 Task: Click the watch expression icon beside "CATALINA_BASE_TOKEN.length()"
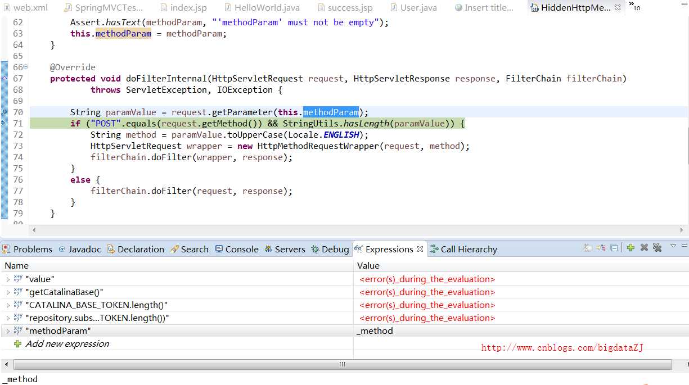click(18, 305)
